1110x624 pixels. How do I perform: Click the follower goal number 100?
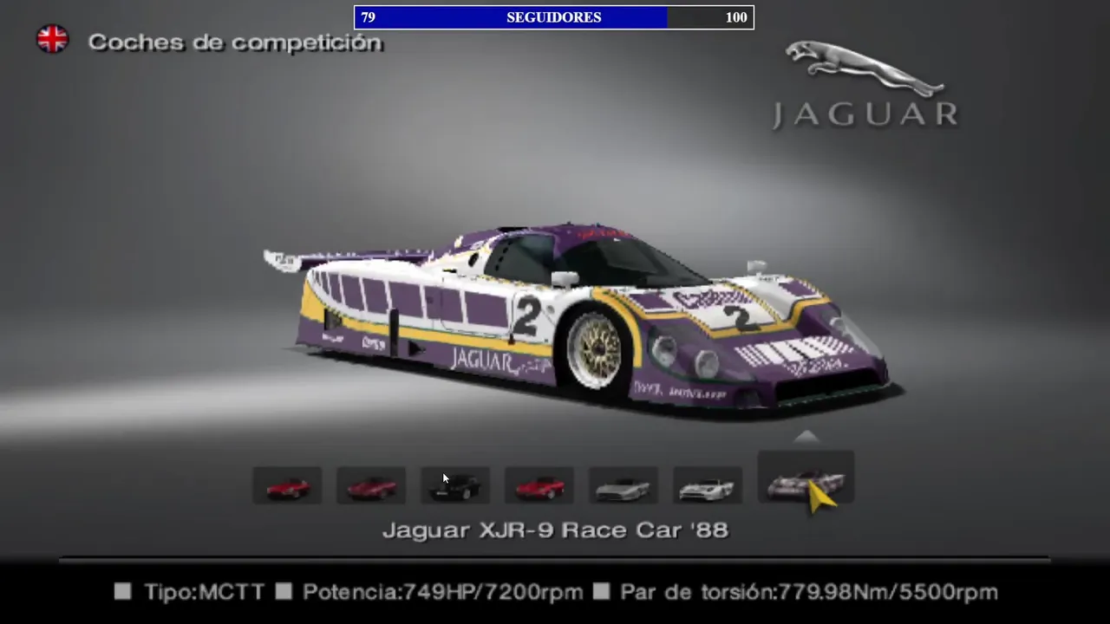[x=736, y=17]
